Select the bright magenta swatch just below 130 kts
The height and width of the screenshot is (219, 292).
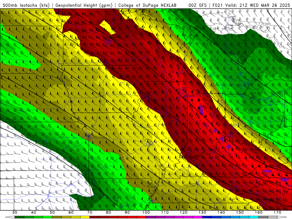tap(197, 217)
